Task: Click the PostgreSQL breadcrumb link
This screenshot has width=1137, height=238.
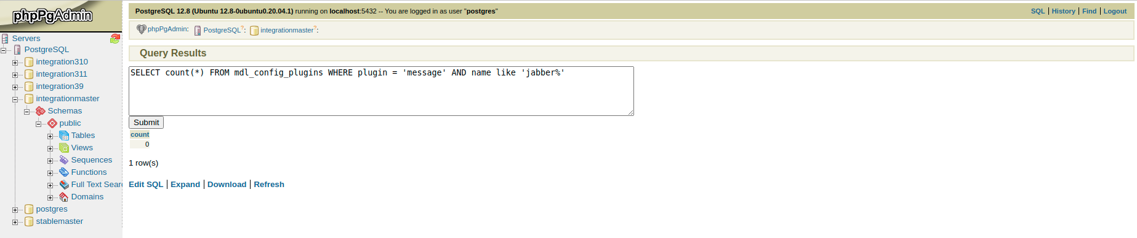Action: [222, 30]
